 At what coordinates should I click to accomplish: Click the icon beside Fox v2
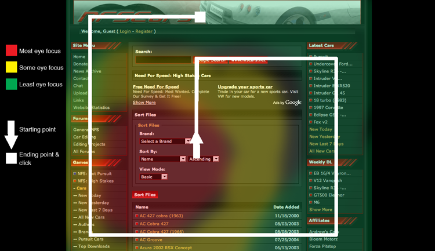click(311, 122)
